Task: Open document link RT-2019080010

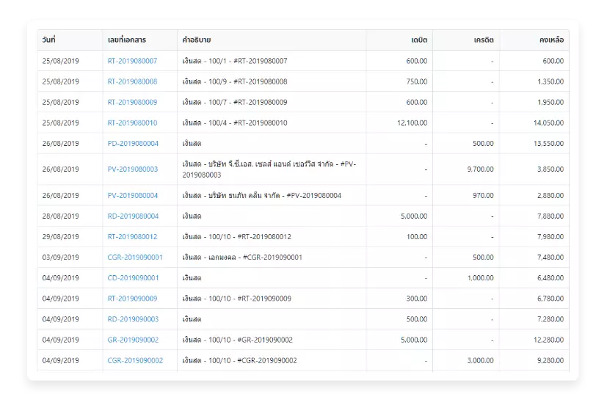Action: click(132, 123)
